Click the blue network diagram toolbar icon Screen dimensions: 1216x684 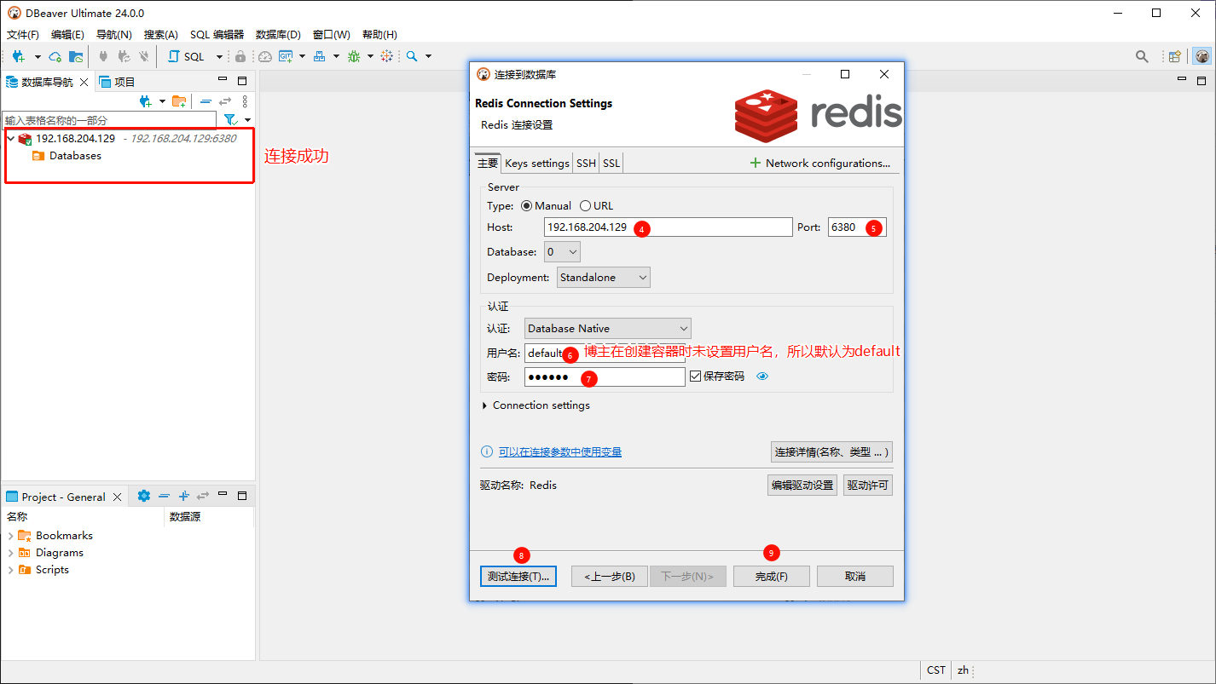(320, 56)
